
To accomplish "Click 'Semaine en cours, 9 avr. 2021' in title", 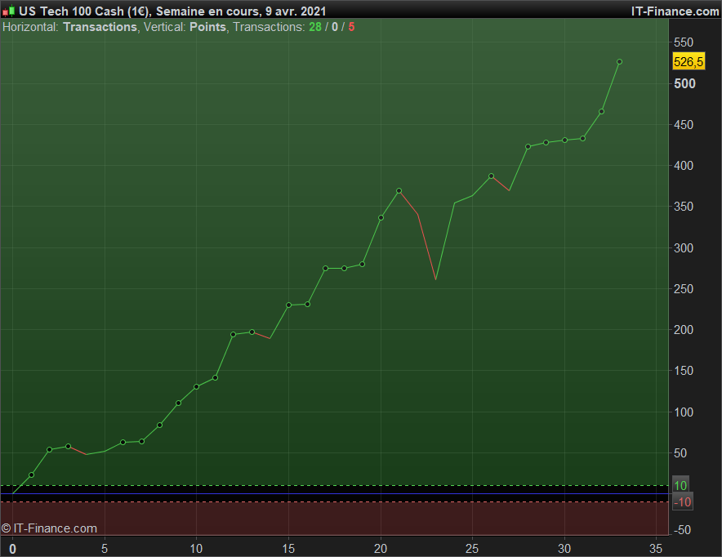I will point(241,11).
